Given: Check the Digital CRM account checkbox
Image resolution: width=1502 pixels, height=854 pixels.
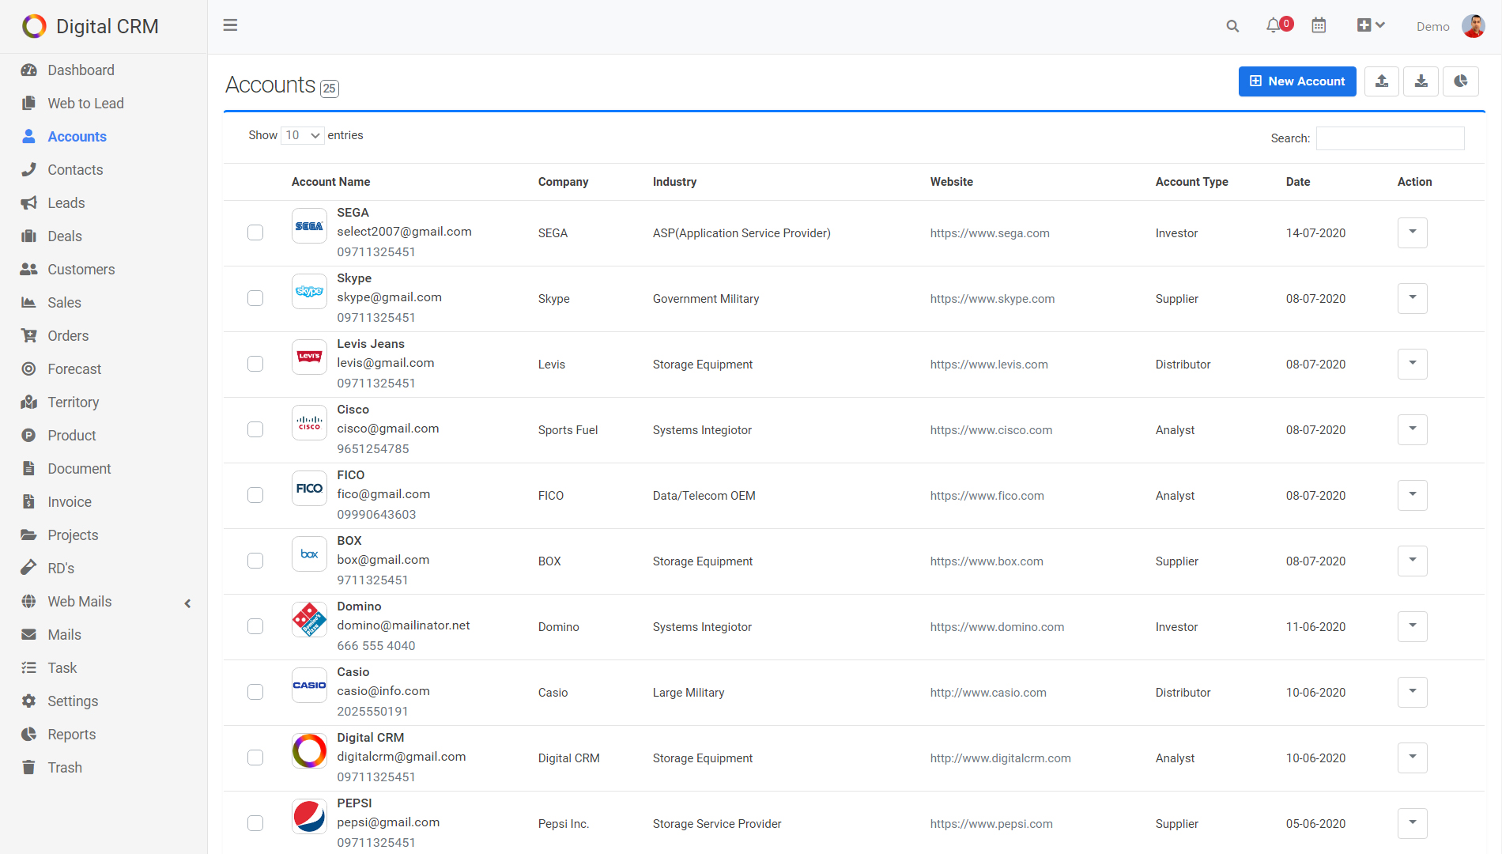Looking at the screenshot, I should 255,758.
